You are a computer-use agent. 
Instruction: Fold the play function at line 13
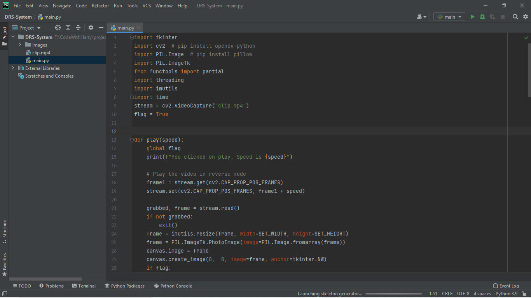(x=131, y=140)
